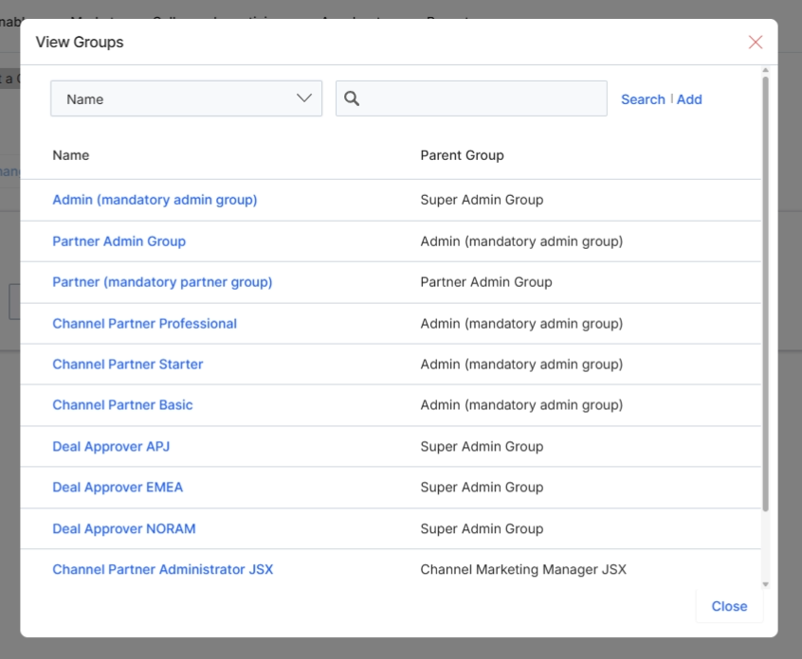802x659 pixels.
Task: Open Admin (mandatory admin group) link
Action: coord(155,200)
